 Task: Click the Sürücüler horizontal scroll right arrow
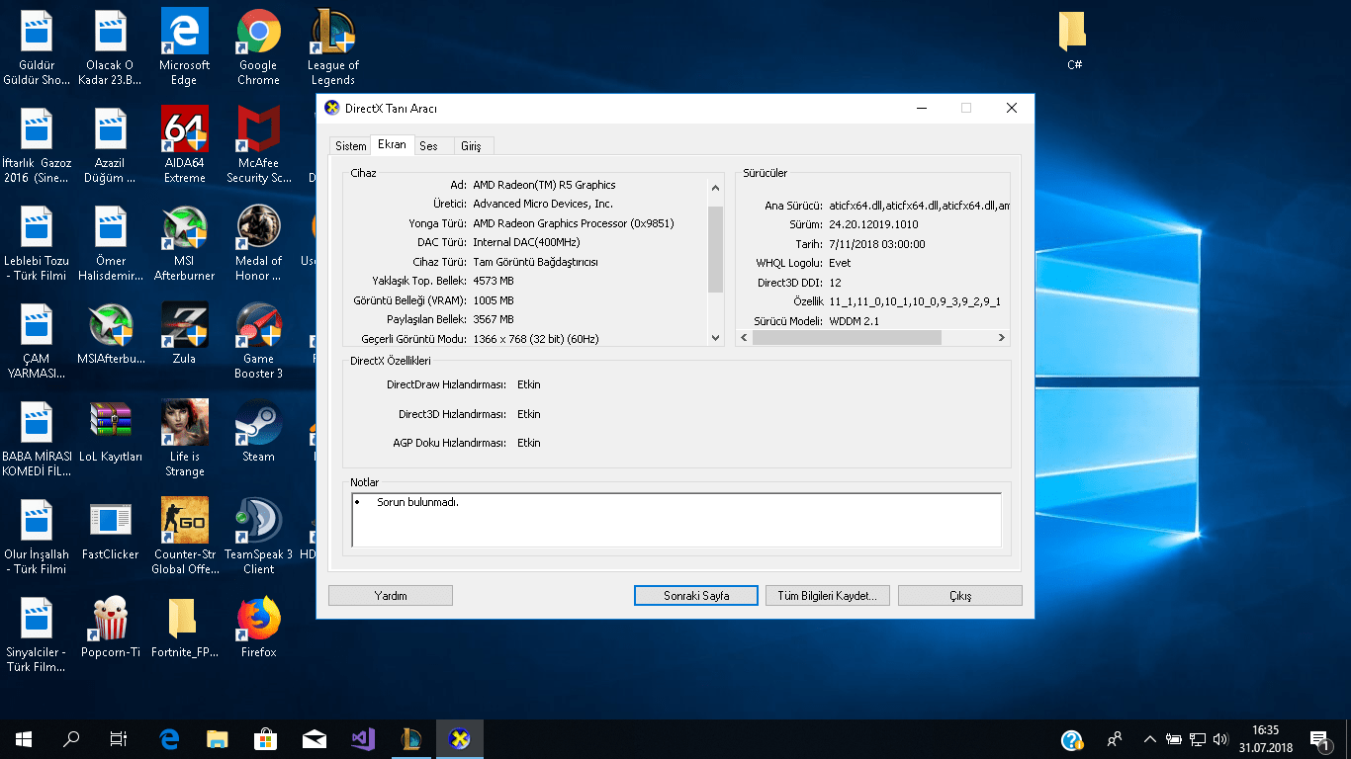(1001, 338)
